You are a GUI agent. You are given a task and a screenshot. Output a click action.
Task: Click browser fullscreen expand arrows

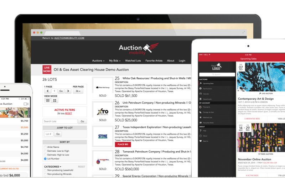pos(244,32)
